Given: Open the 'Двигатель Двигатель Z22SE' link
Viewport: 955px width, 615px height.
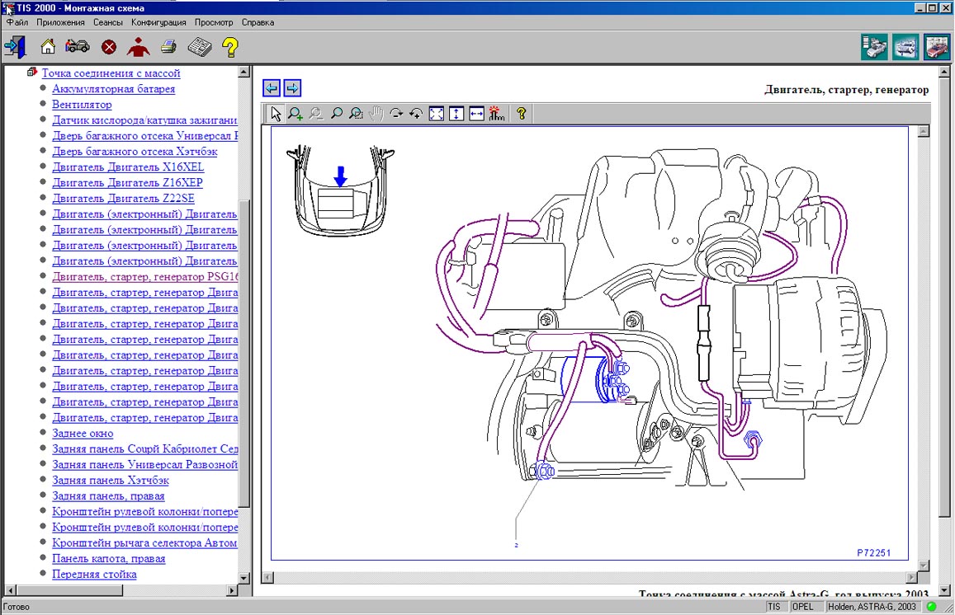Looking at the screenshot, I should click(x=123, y=199).
